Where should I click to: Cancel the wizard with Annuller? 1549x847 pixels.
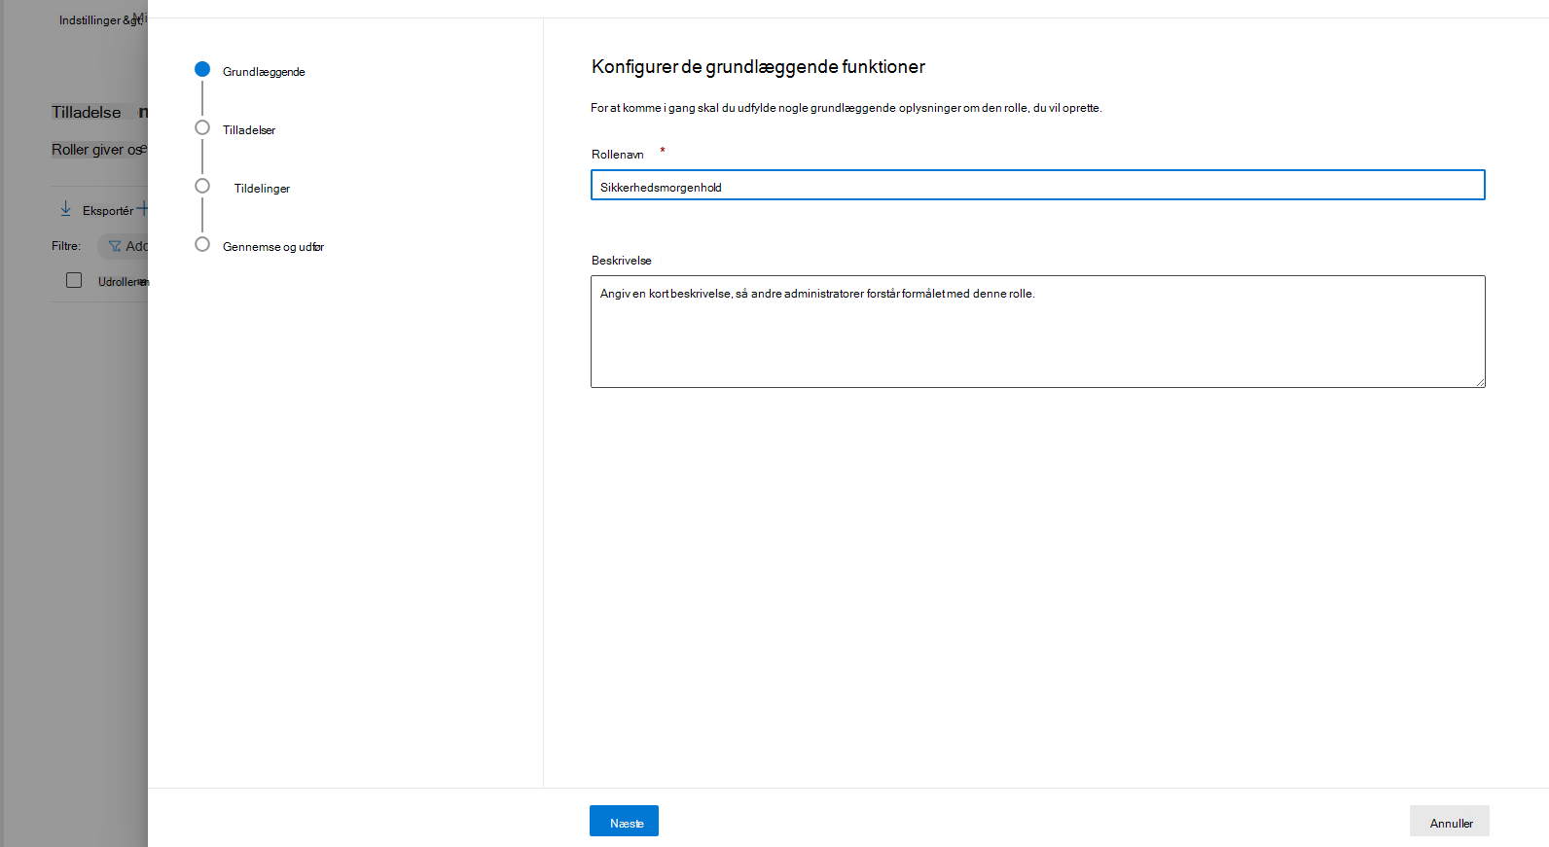pyautogui.click(x=1450, y=821)
